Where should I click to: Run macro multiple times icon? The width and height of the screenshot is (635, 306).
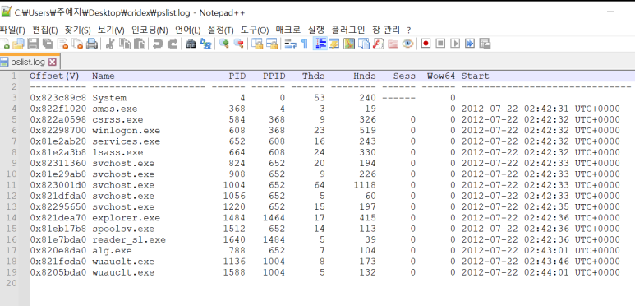pyautogui.click(x=470, y=44)
